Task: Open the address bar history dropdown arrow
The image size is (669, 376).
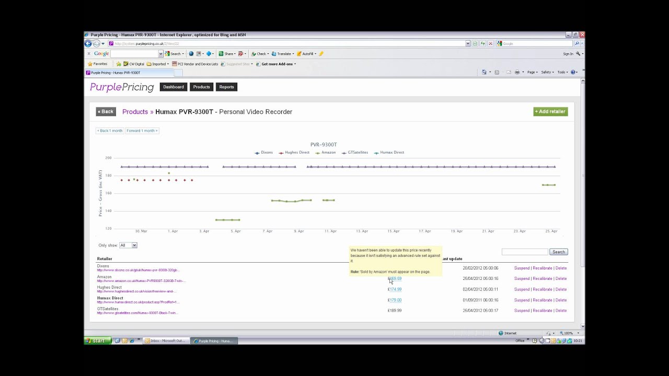Action: pyautogui.click(x=467, y=43)
